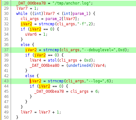Viewport: 136px width, 120px height.
Task: Click strncmp on line 43
Action: point(56,81)
